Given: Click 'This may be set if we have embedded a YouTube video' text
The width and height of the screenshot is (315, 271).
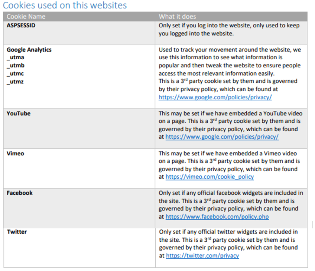Looking at the screenshot, I should (x=230, y=113).
